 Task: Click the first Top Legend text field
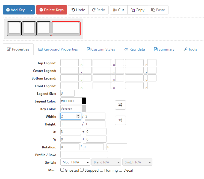69,63
